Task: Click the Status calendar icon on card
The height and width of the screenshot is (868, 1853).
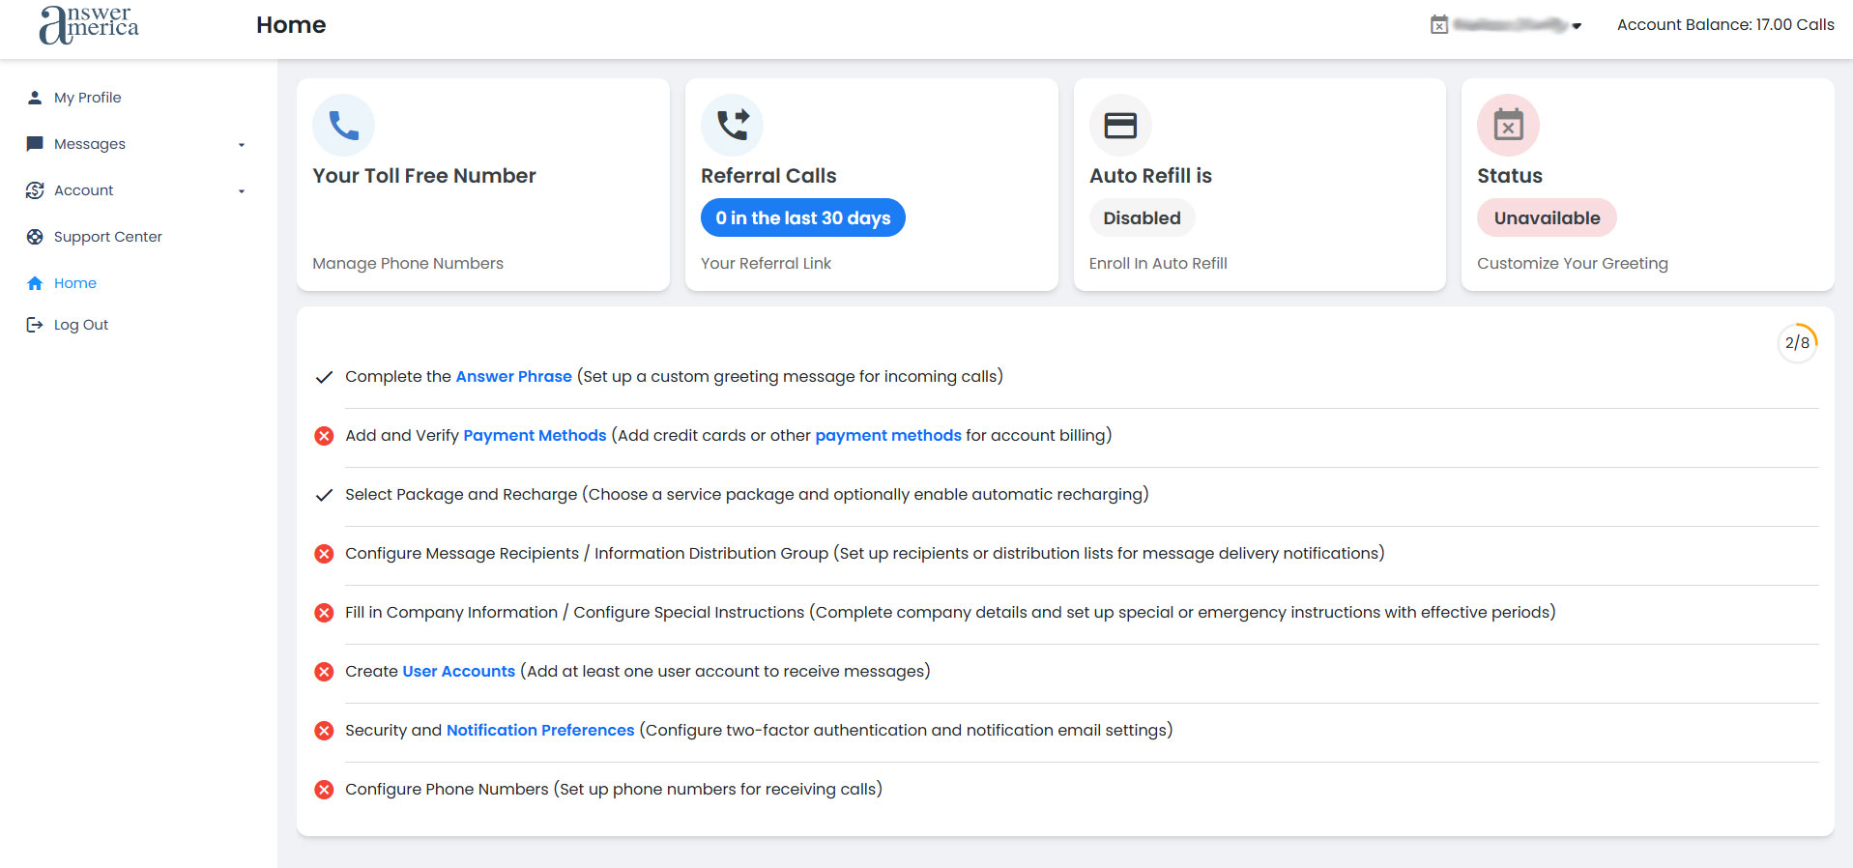Action: pos(1508,126)
